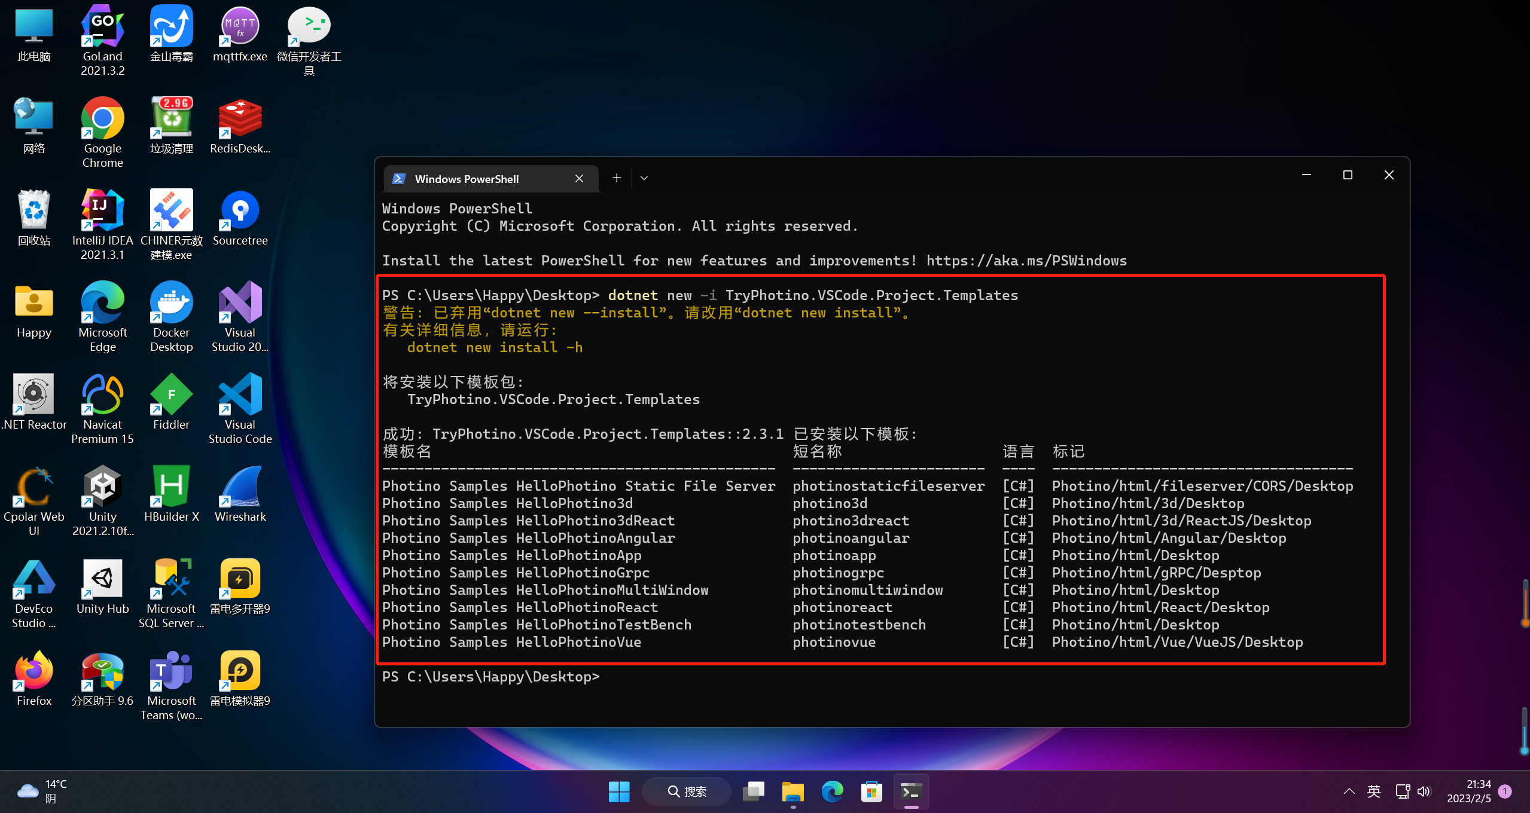
Task: Open a new terminal tab with plus
Action: coord(617,178)
